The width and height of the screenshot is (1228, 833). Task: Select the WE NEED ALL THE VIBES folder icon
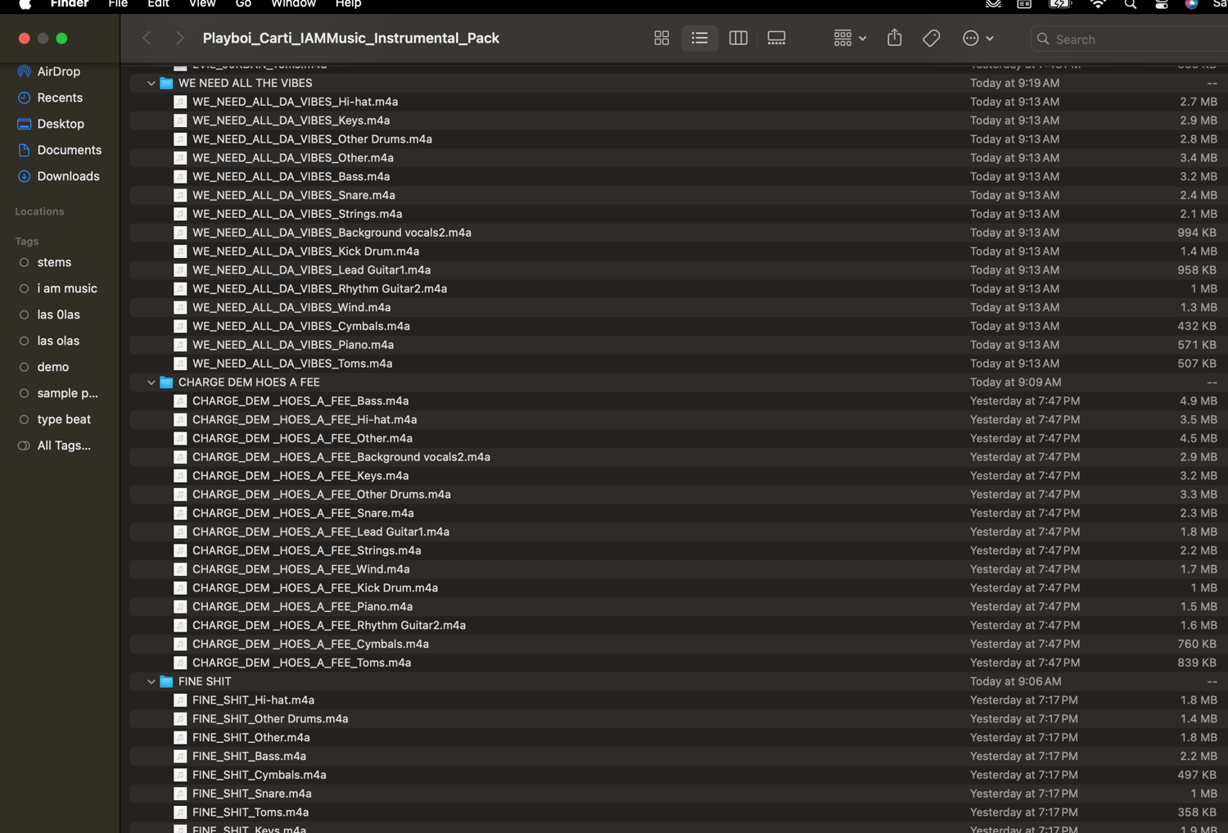click(166, 83)
